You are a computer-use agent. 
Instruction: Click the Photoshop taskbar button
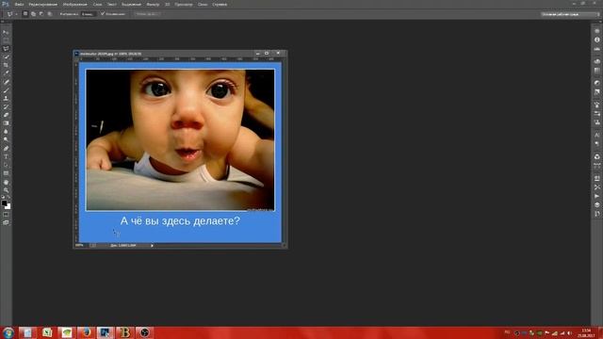click(105, 332)
